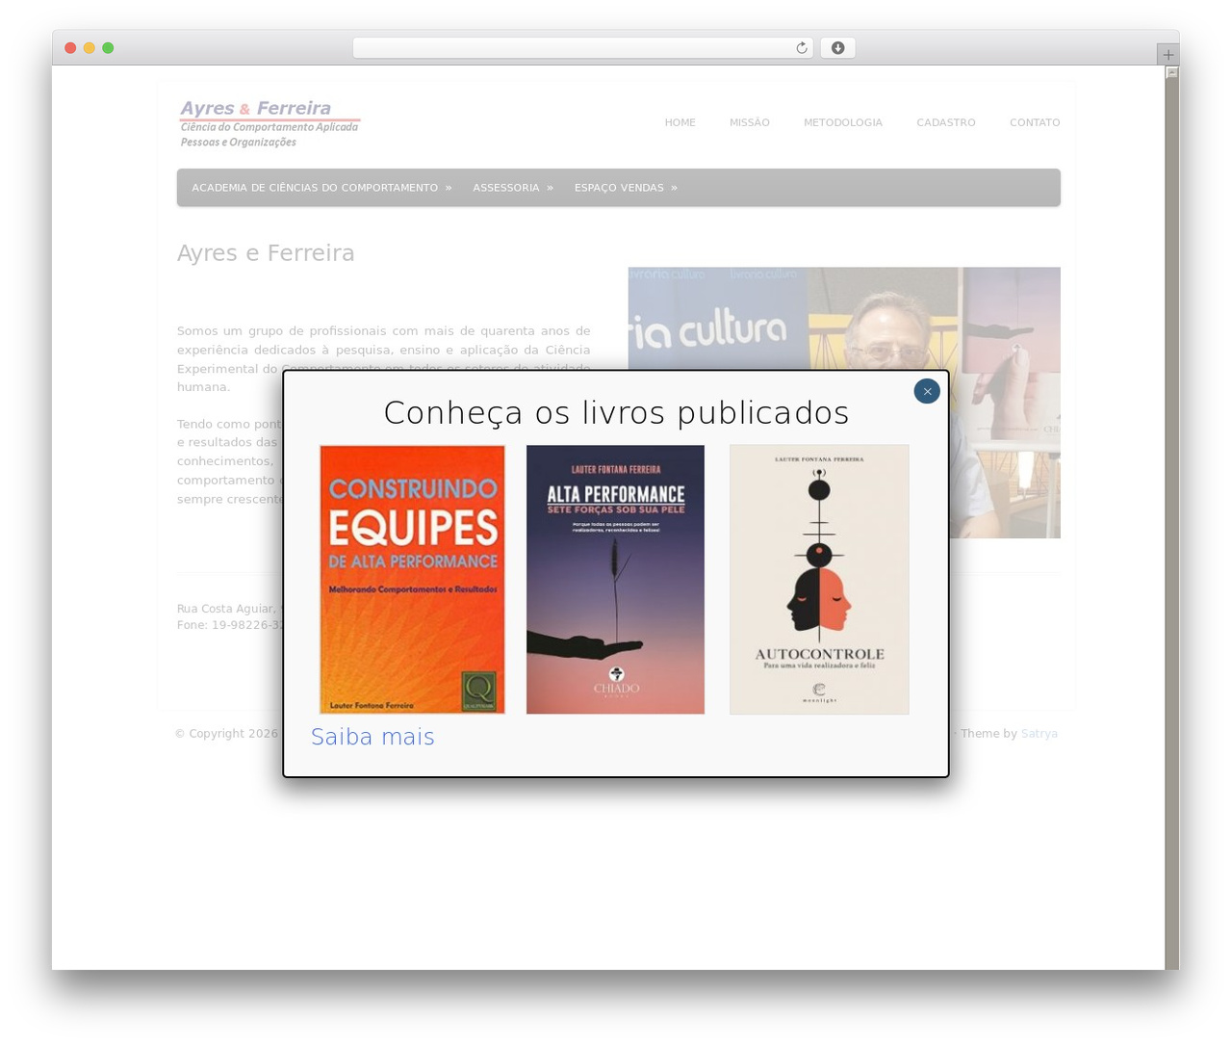This screenshot has width=1232, height=1044.
Task: Go to the CONTATO page
Action: (x=1034, y=122)
